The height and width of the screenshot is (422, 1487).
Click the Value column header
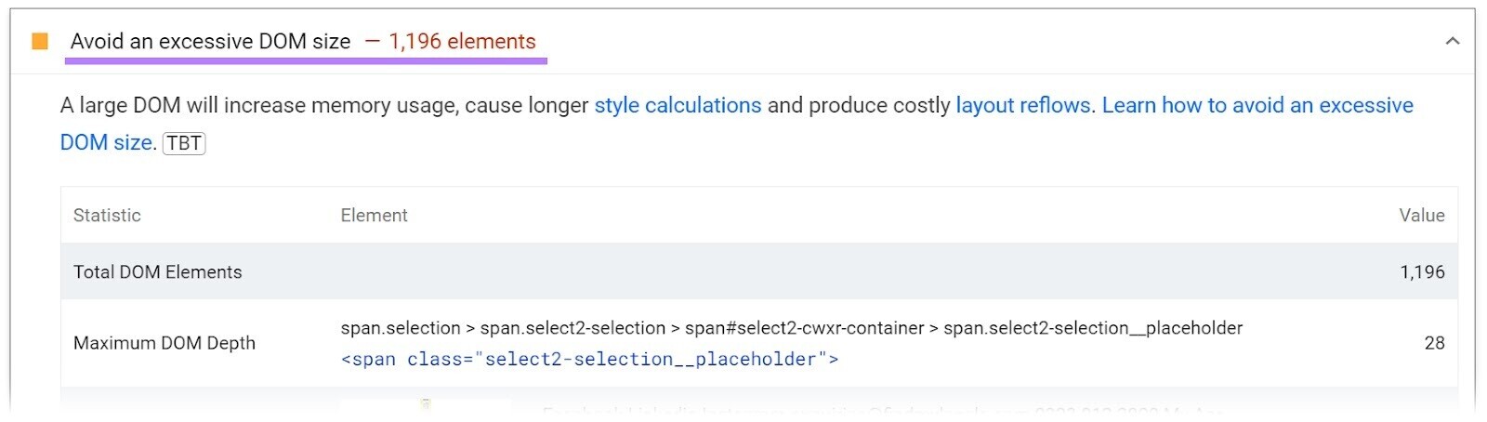tap(1421, 216)
